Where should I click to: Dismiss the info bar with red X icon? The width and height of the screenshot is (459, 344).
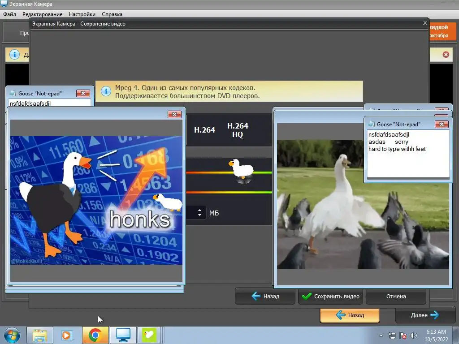click(x=446, y=55)
